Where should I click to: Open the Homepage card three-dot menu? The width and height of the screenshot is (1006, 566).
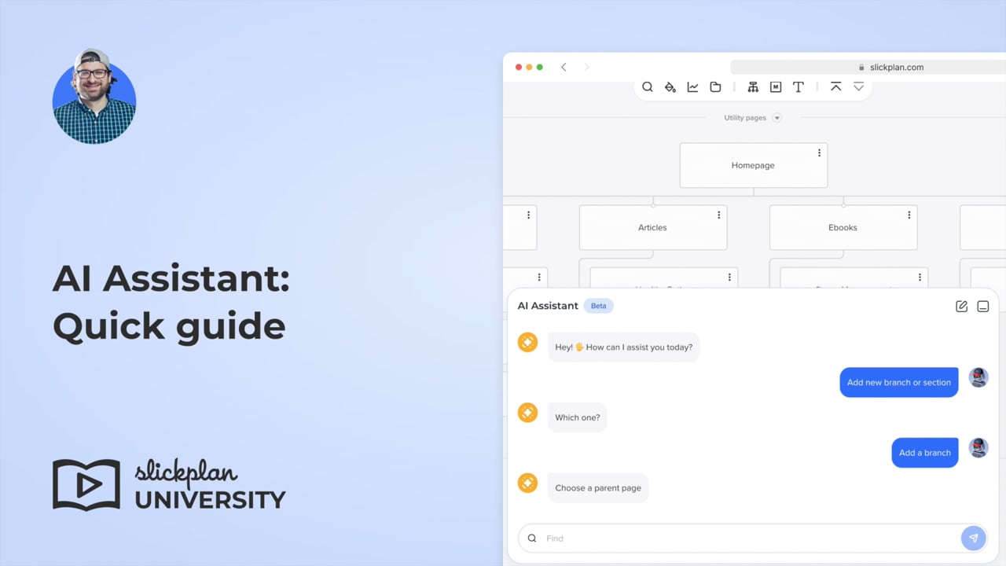(819, 153)
